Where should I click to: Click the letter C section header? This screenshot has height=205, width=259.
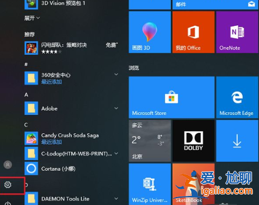(26, 125)
